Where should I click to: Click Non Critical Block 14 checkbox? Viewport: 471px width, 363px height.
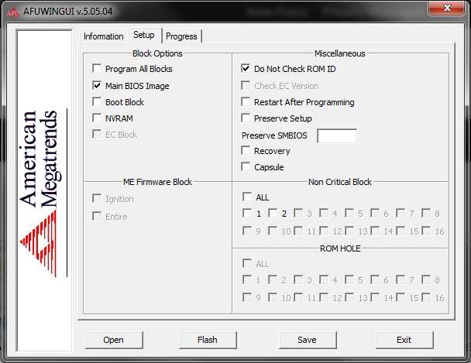375,231
